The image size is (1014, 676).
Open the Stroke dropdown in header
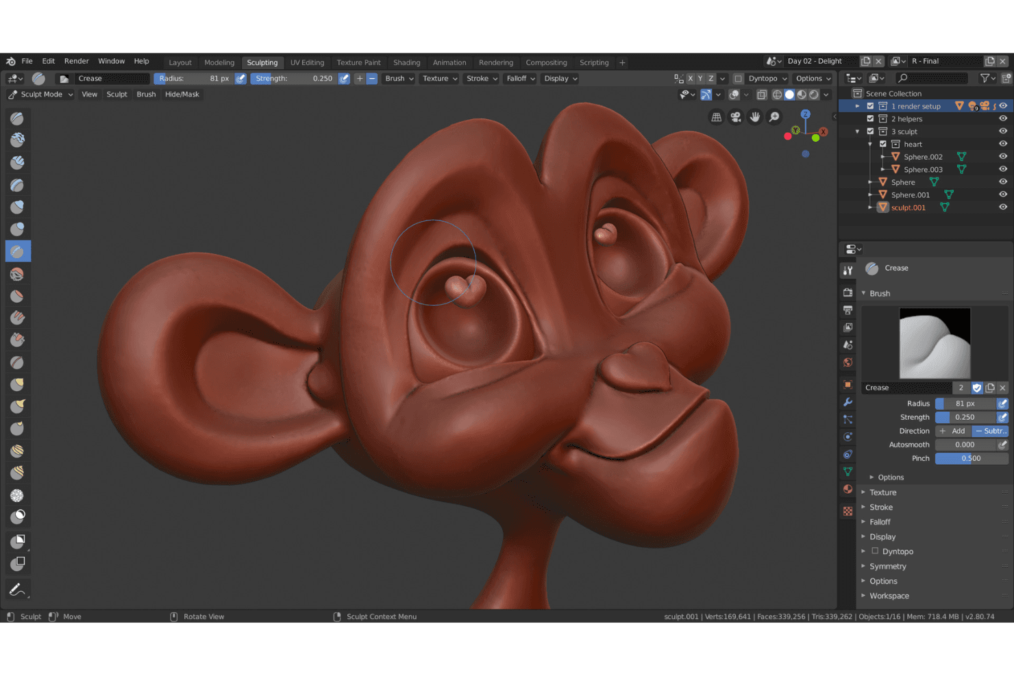click(x=482, y=79)
